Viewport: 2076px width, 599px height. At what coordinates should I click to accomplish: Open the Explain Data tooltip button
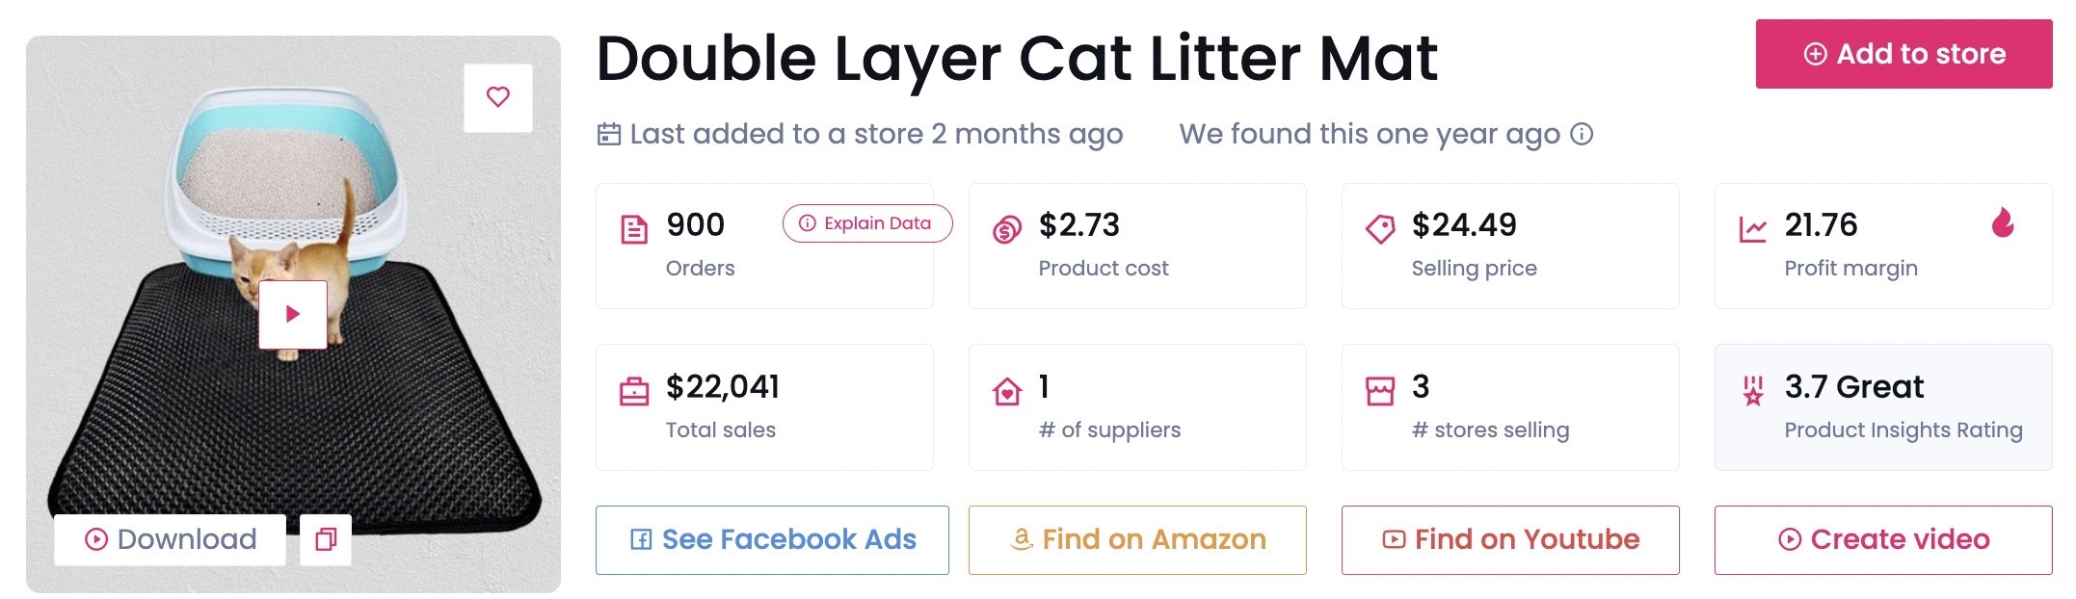867,223
